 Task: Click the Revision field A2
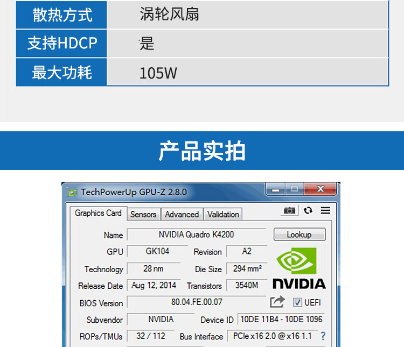tap(247, 251)
